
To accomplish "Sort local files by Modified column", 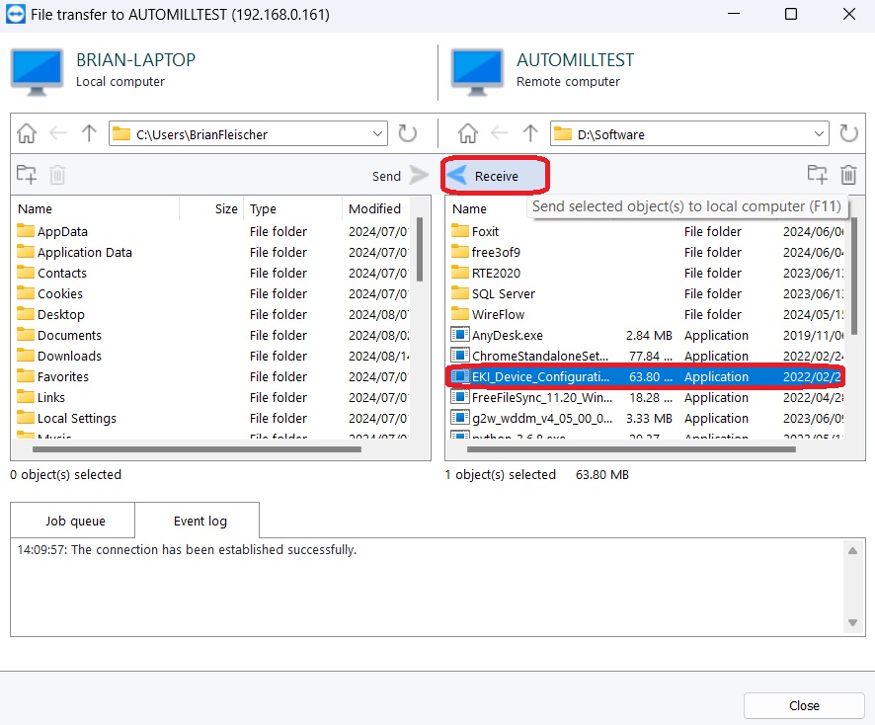I will tap(377, 209).
